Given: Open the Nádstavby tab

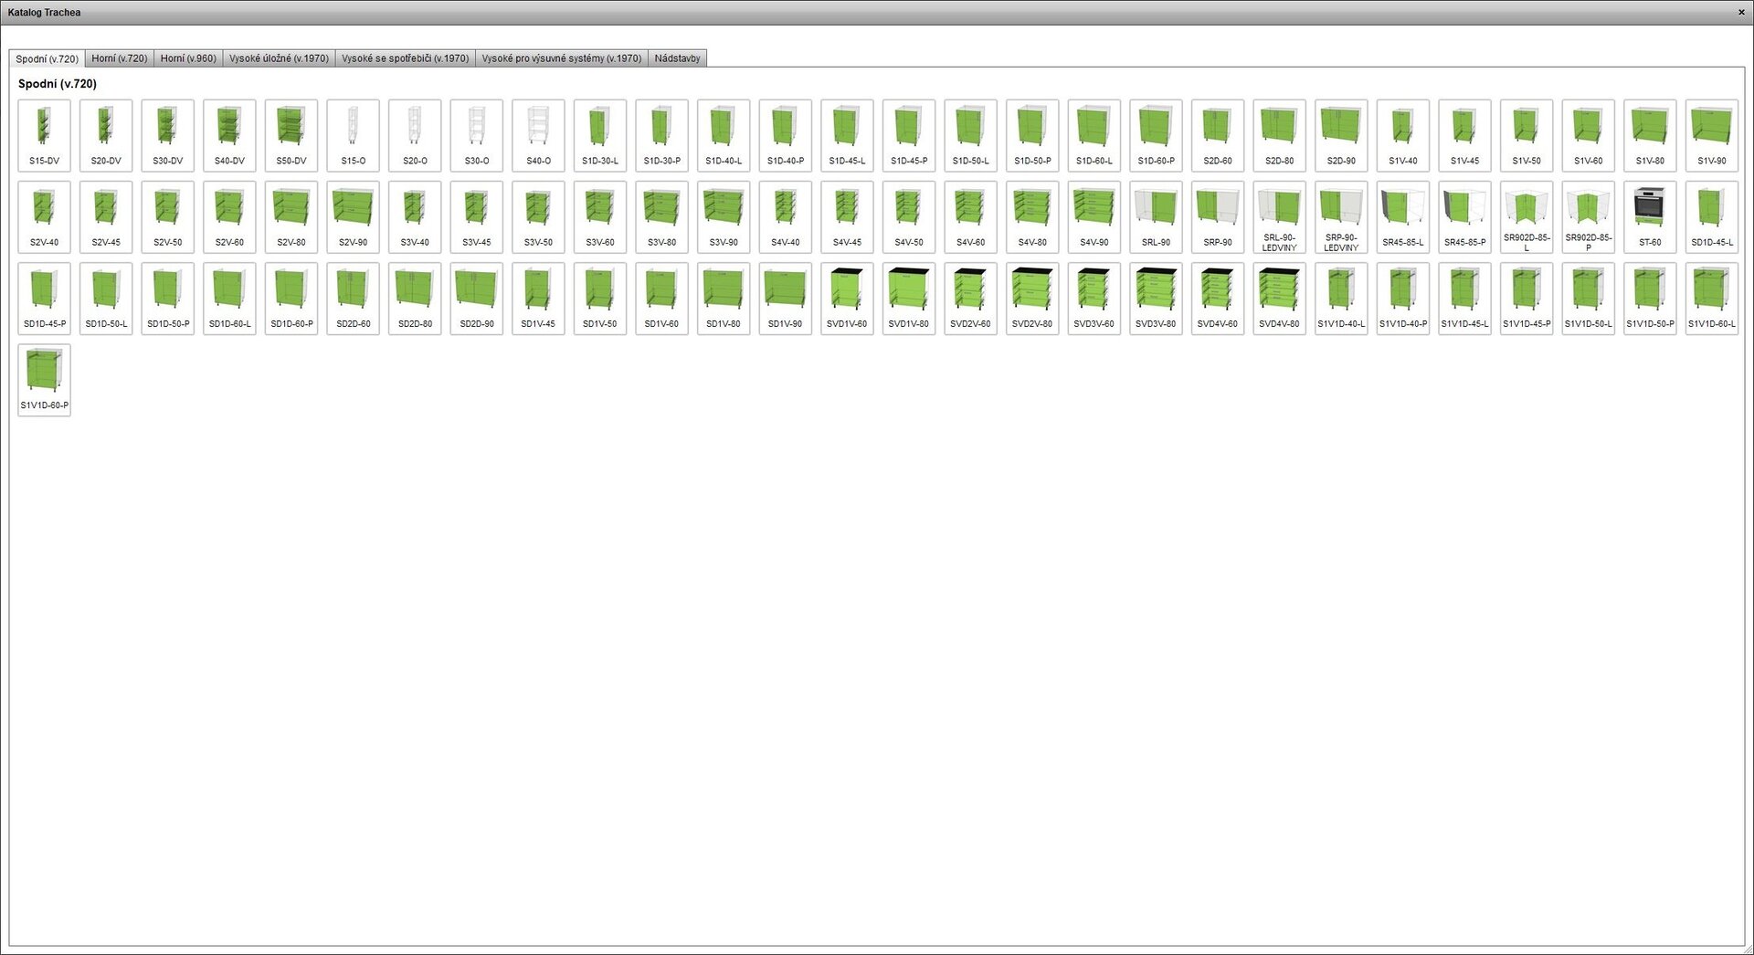Looking at the screenshot, I should coord(677,58).
